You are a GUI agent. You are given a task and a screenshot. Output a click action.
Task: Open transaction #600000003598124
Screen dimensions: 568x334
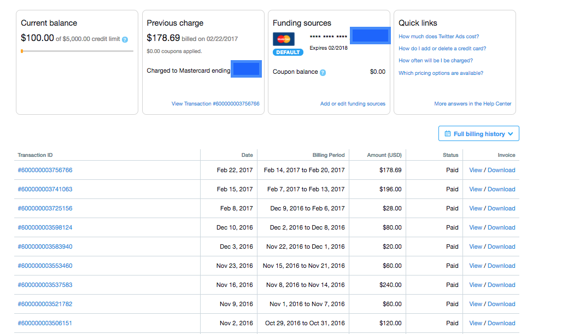coord(45,227)
